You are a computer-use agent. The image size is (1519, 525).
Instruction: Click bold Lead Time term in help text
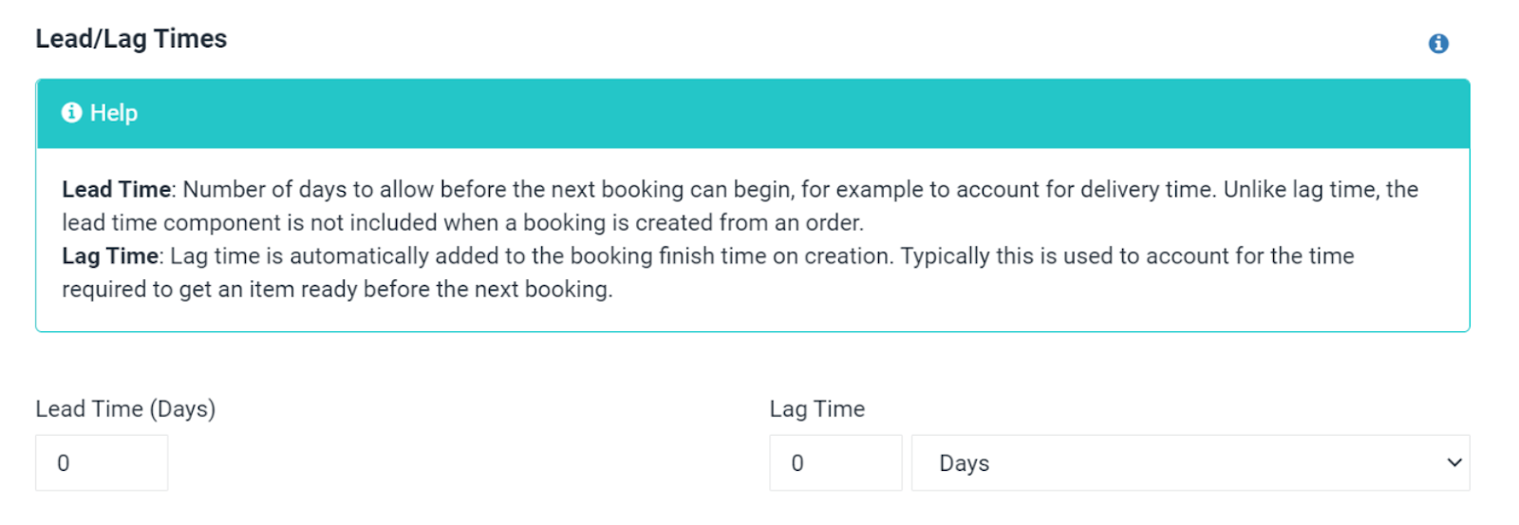pyautogui.click(x=116, y=190)
